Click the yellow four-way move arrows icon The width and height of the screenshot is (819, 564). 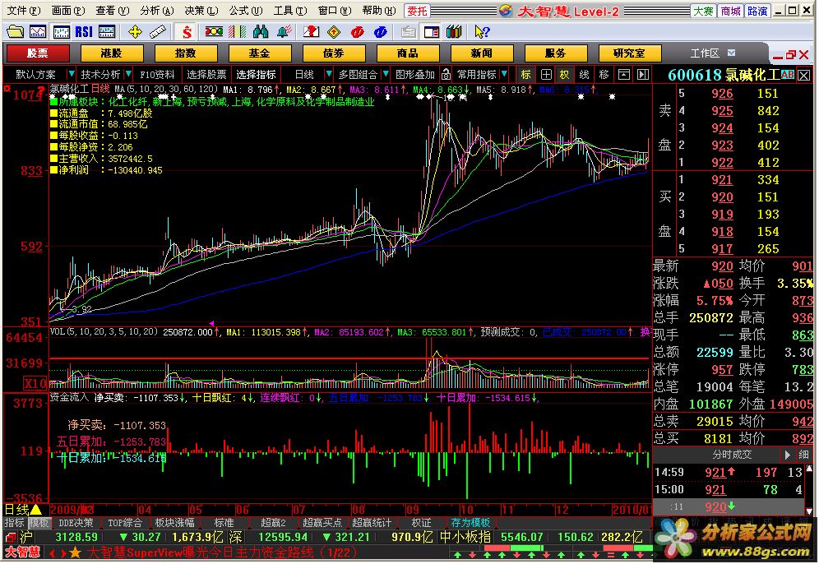[135, 32]
